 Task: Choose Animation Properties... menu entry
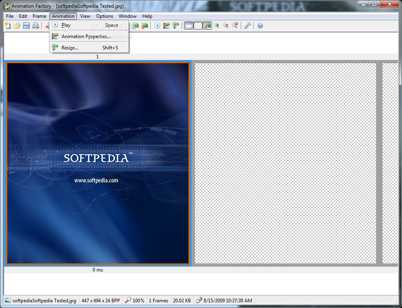coord(89,36)
